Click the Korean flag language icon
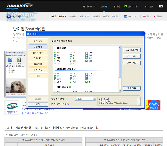This screenshot has width=167, height=146. point(161,6)
